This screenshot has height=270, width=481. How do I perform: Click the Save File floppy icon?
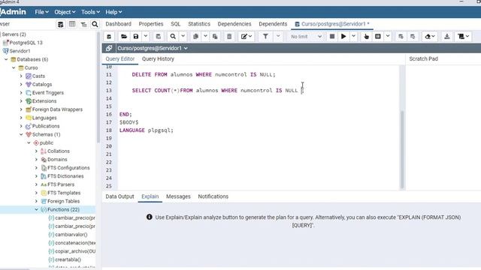tap(136, 37)
